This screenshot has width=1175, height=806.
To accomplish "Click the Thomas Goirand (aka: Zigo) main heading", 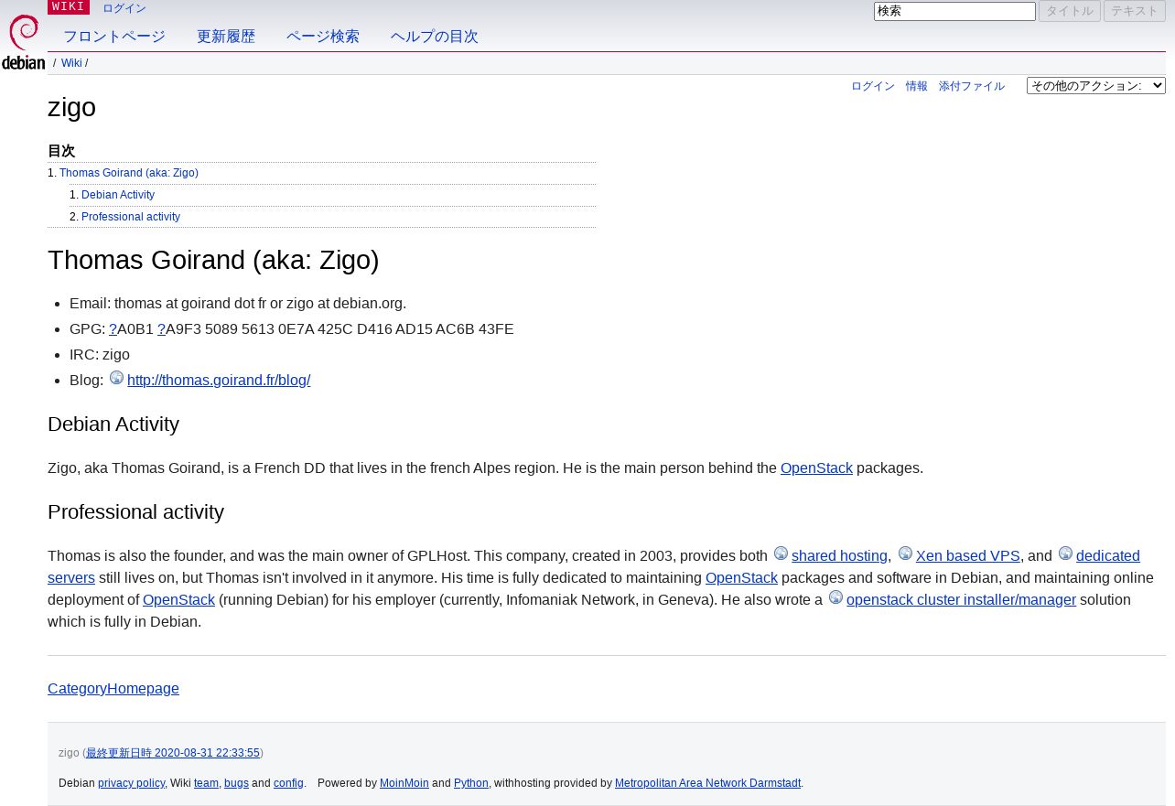I will pos(213,260).
